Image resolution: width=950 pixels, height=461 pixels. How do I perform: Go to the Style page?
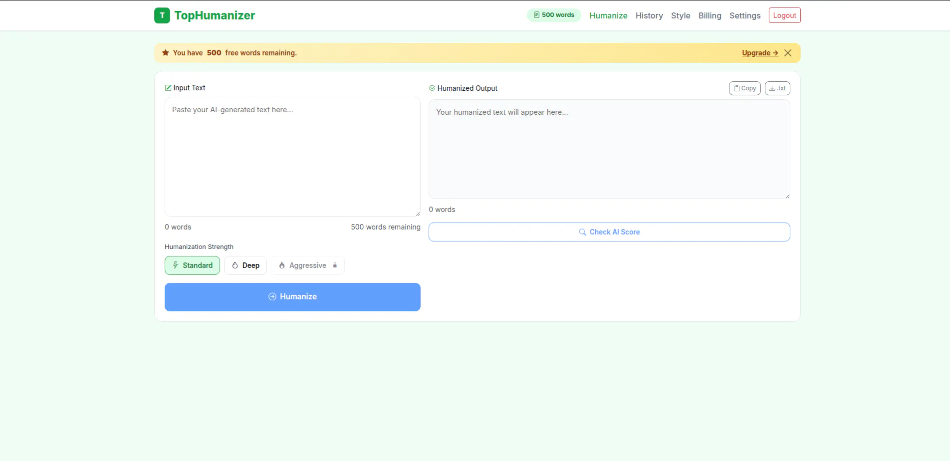click(x=681, y=15)
